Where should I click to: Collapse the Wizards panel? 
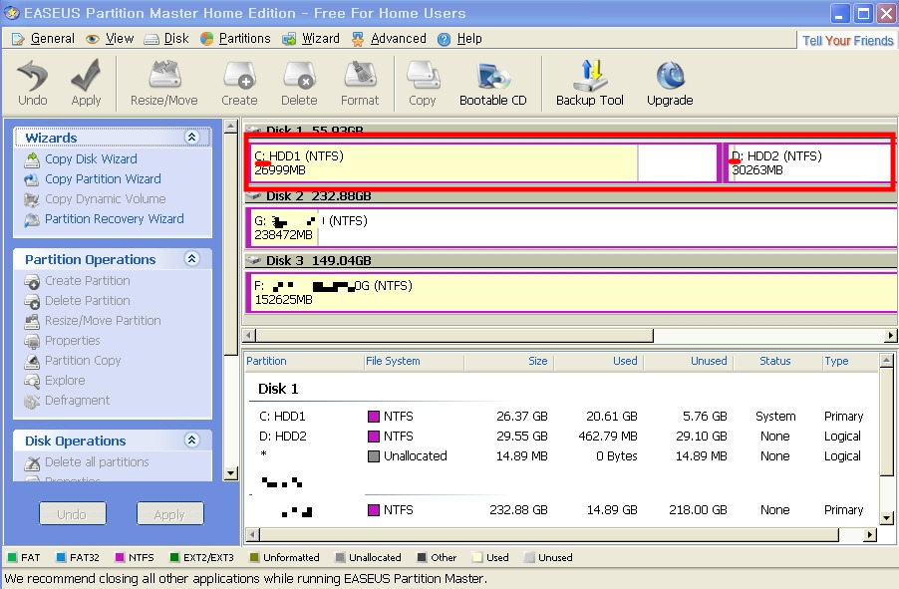click(192, 138)
